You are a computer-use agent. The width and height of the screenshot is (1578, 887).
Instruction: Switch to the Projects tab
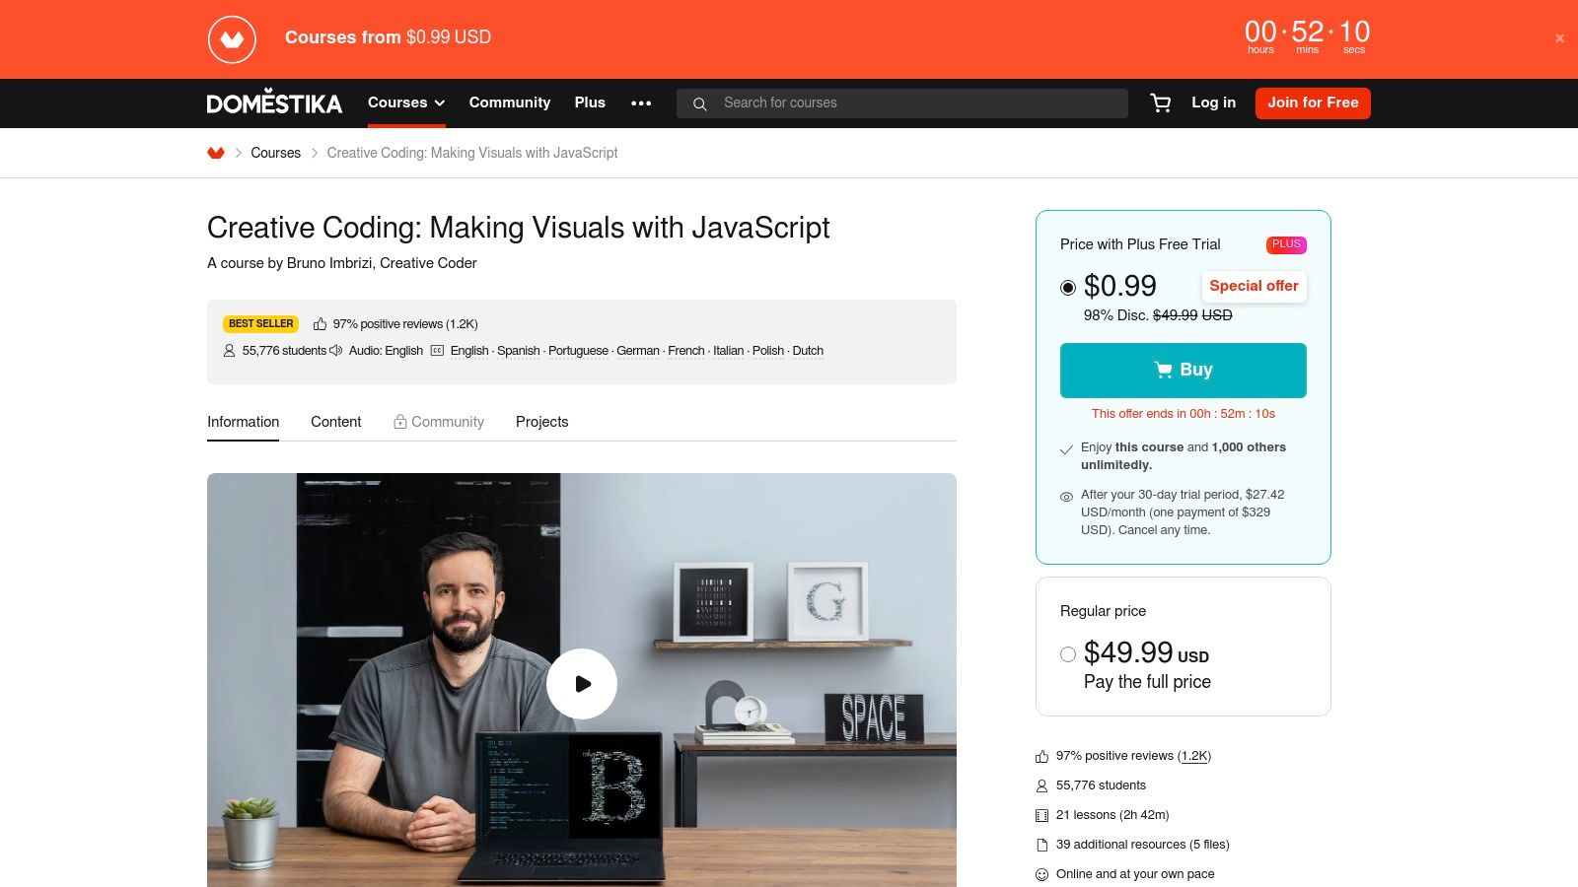[541, 422]
